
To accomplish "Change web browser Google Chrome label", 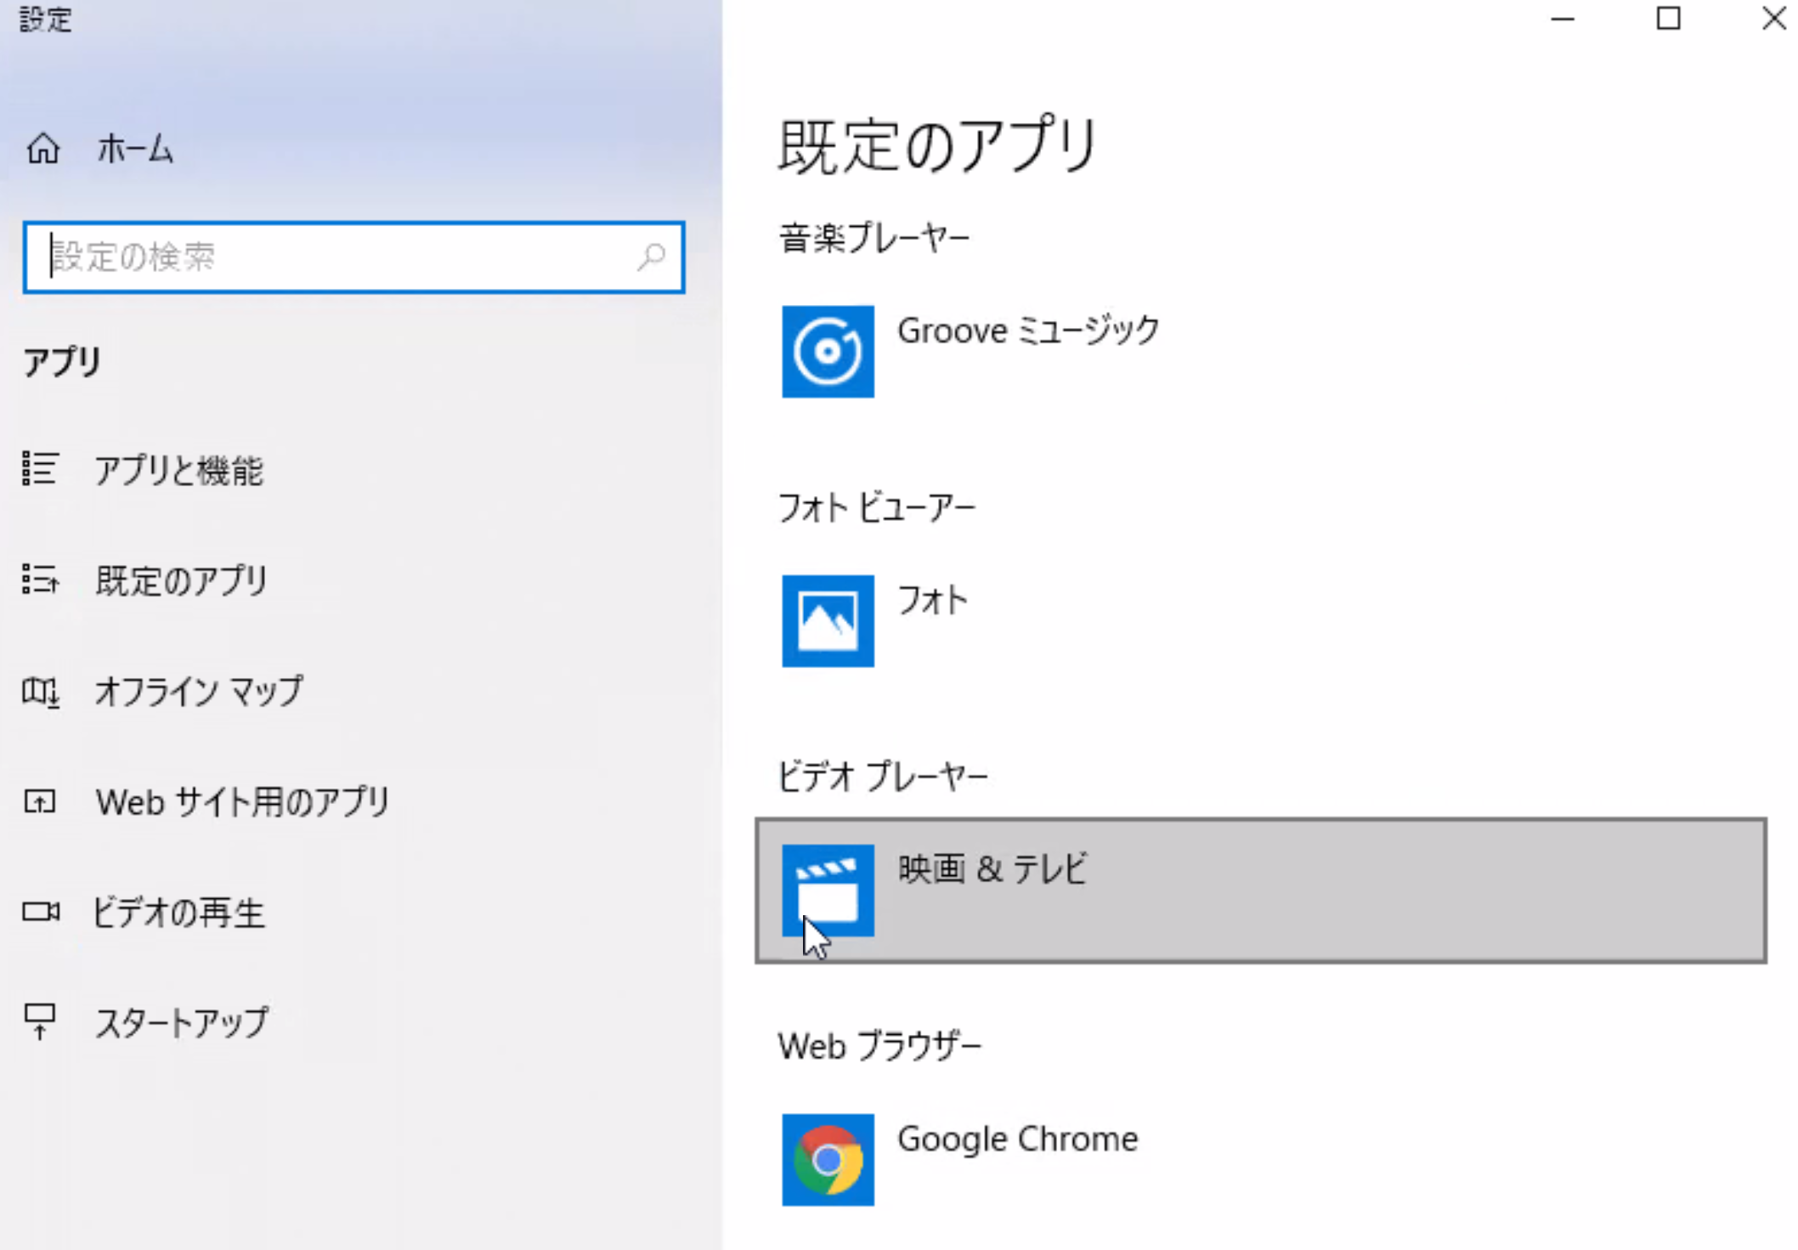I will coord(1017,1139).
